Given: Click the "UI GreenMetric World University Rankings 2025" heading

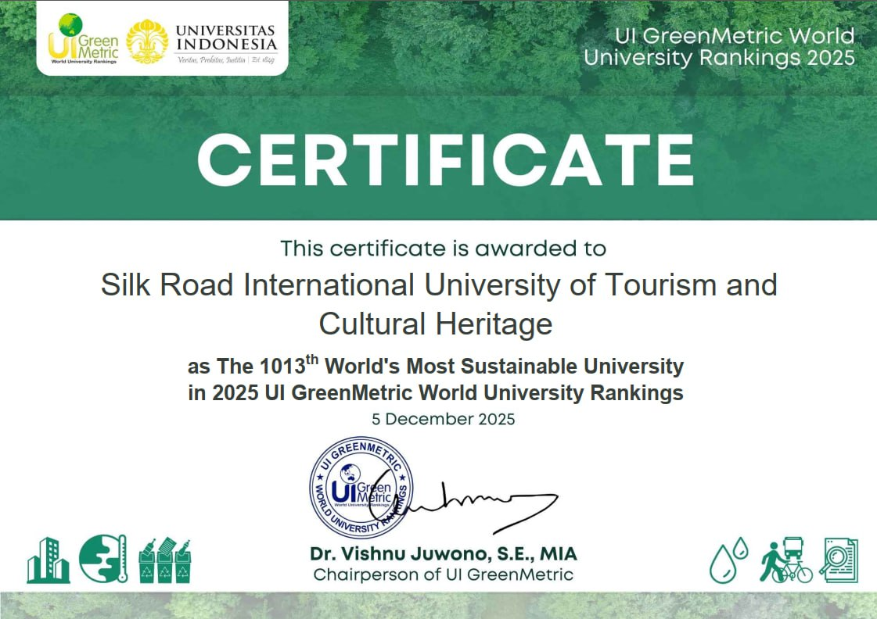Looking at the screenshot, I should (x=719, y=47).
